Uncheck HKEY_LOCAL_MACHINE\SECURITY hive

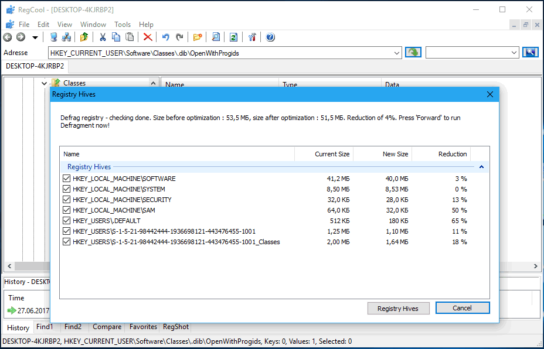point(67,200)
